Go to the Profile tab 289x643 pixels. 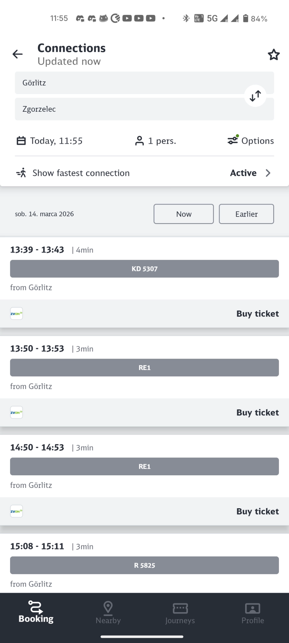[253, 613]
